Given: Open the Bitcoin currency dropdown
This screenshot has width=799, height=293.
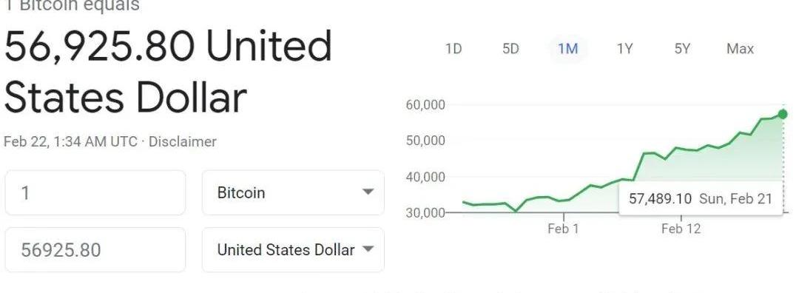Looking at the screenshot, I should 293,192.
